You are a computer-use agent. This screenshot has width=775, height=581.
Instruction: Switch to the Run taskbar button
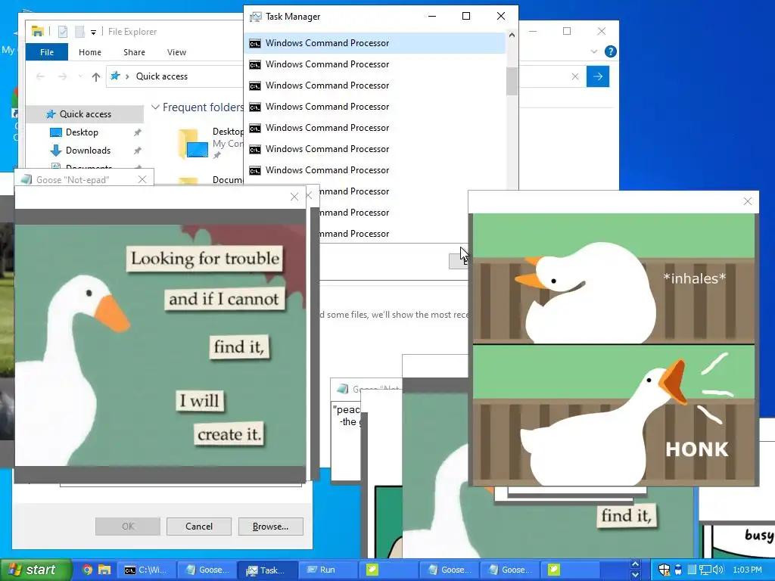pos(328,570)
